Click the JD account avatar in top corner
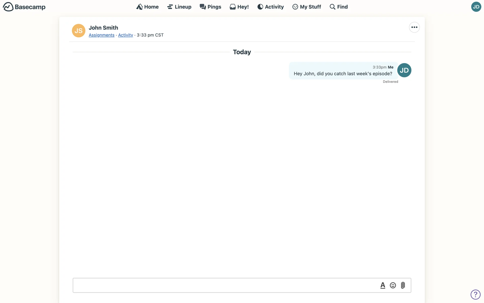Image resolution: width=484 pixels, height=303 pixels. (476, 7)
